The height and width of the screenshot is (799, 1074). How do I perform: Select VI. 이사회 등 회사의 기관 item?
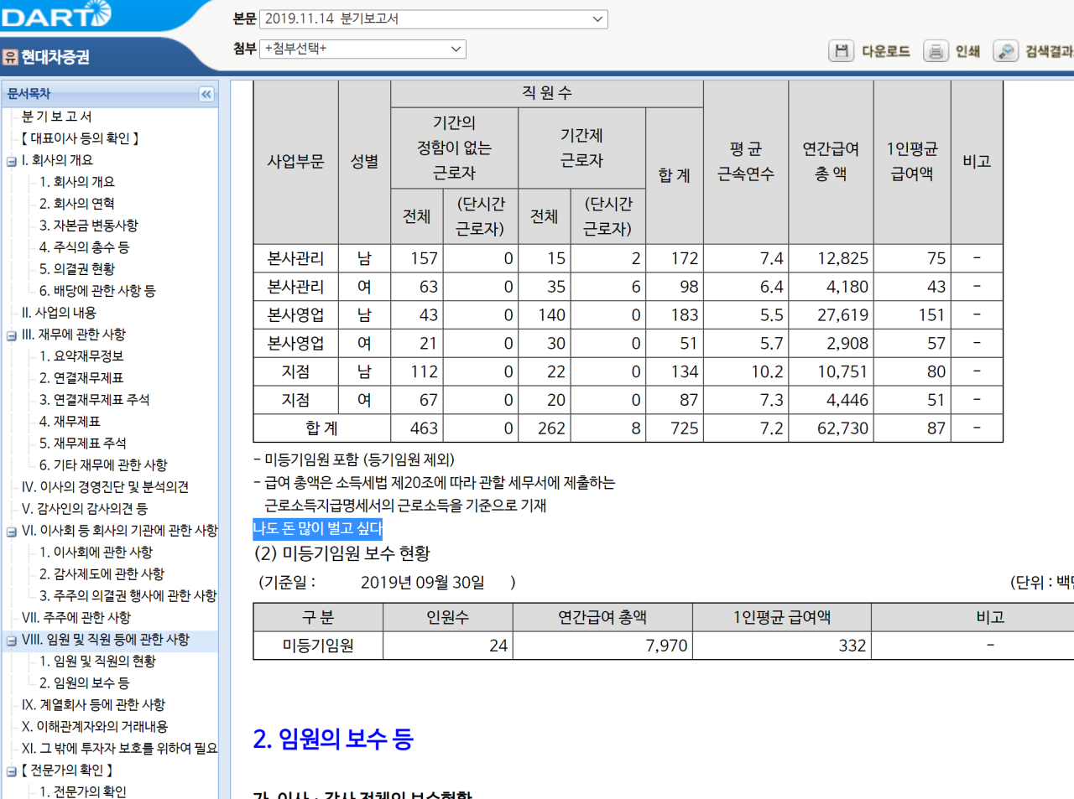coord(119,531)
